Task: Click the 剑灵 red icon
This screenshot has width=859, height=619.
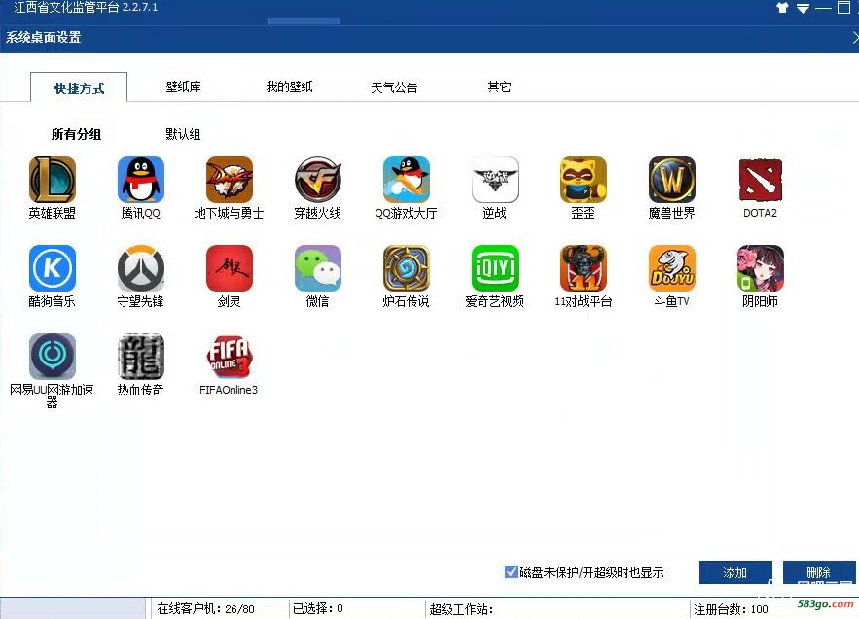Action: pos(229,268)
